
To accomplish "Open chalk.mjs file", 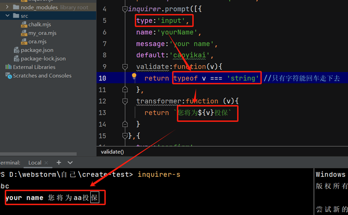I will 40,24.
